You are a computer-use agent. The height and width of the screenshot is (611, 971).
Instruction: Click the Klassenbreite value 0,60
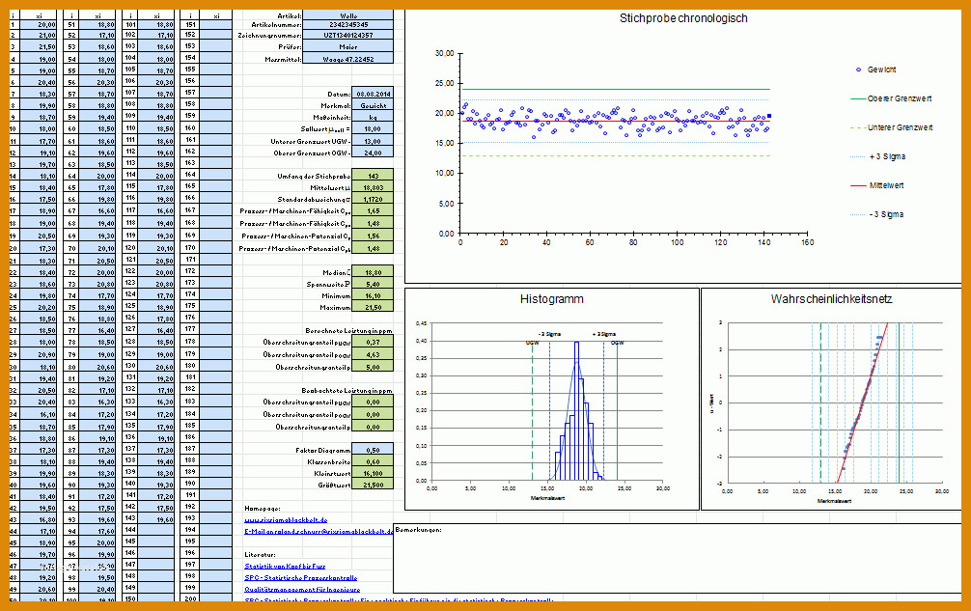point(373,461)
